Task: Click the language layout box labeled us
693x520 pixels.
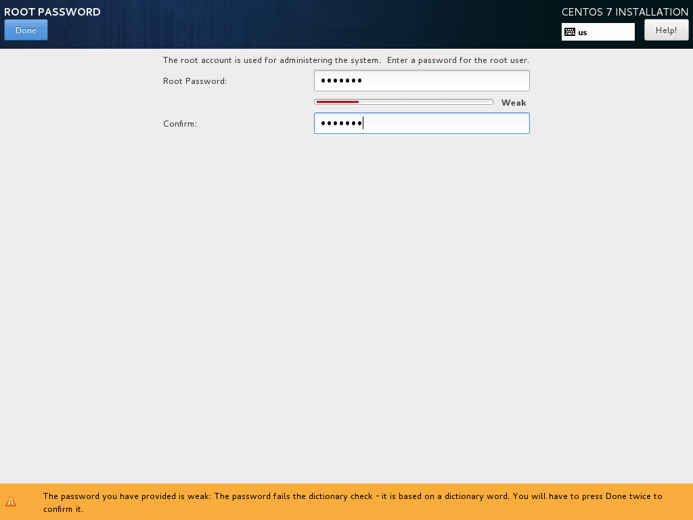Action: [598, 31]
